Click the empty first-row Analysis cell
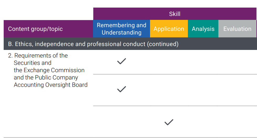Image resolution: width=257 pixels, height=138 pixels. point(203,62)
